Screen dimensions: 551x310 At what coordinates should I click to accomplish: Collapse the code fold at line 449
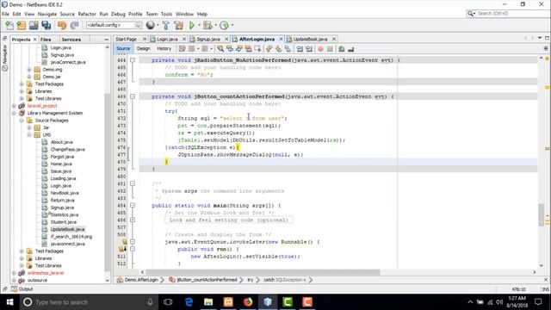[x=133, y=96]
